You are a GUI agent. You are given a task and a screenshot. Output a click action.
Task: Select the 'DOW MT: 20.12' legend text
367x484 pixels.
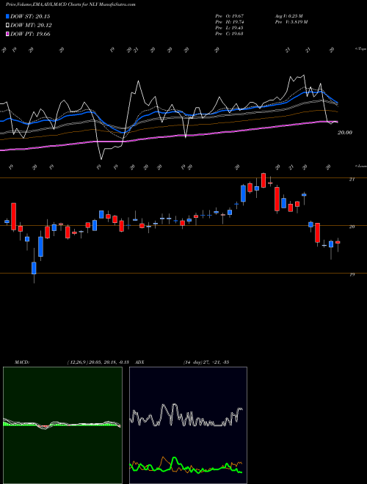(31, 26)
